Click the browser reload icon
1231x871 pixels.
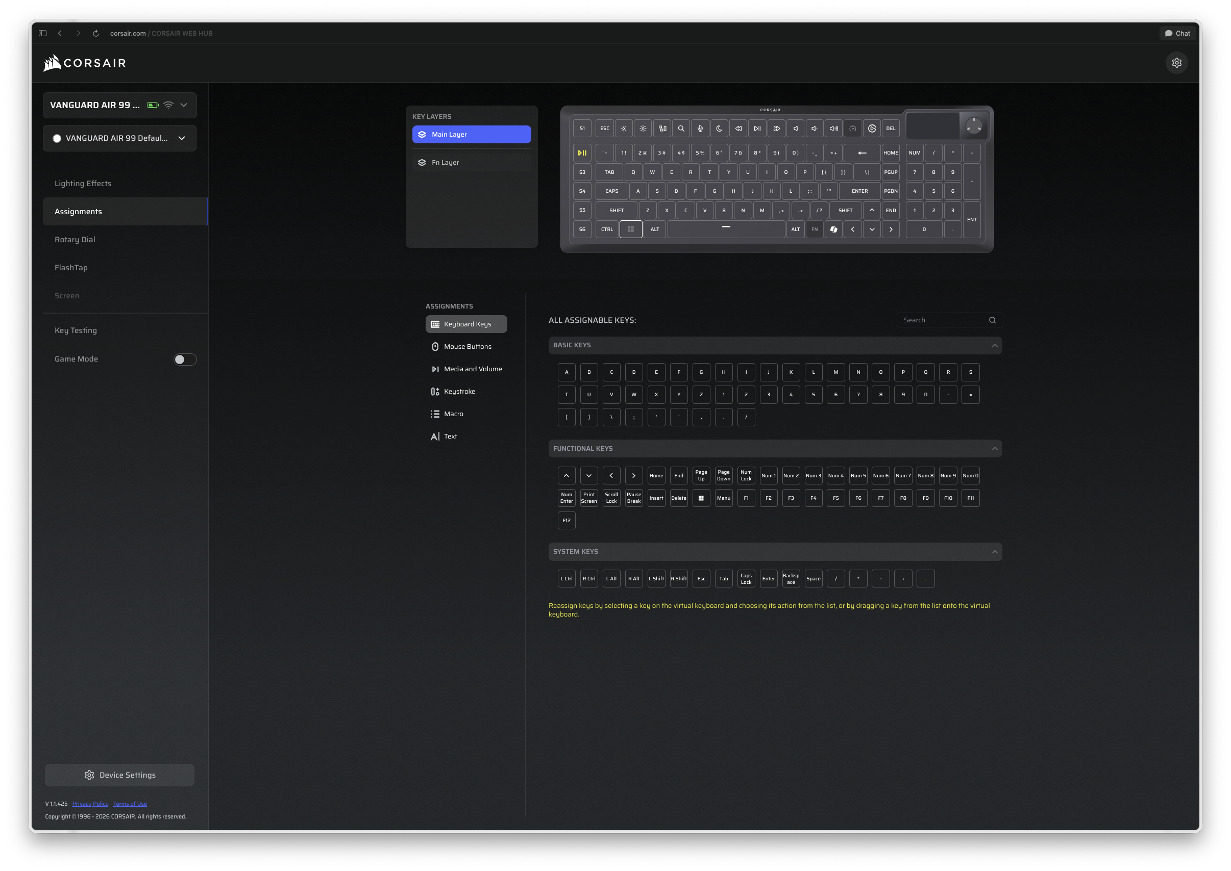(96, 33)
